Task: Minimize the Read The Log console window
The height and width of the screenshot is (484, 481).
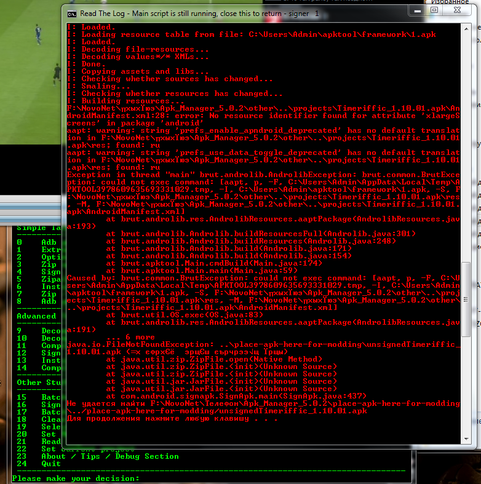Action: [418, 10]
